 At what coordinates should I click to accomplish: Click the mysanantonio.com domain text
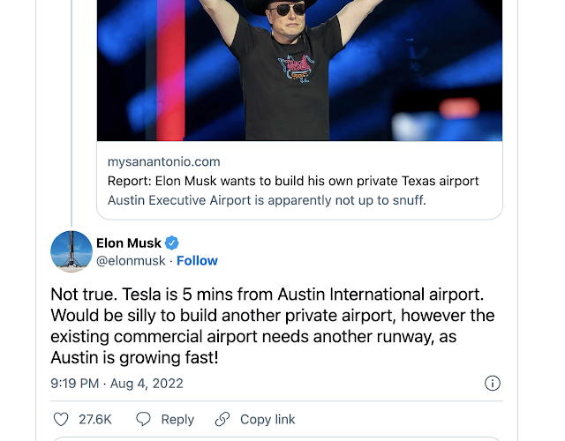point(163,162)
